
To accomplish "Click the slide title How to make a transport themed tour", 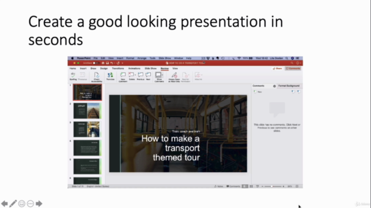I will (170, 148).
